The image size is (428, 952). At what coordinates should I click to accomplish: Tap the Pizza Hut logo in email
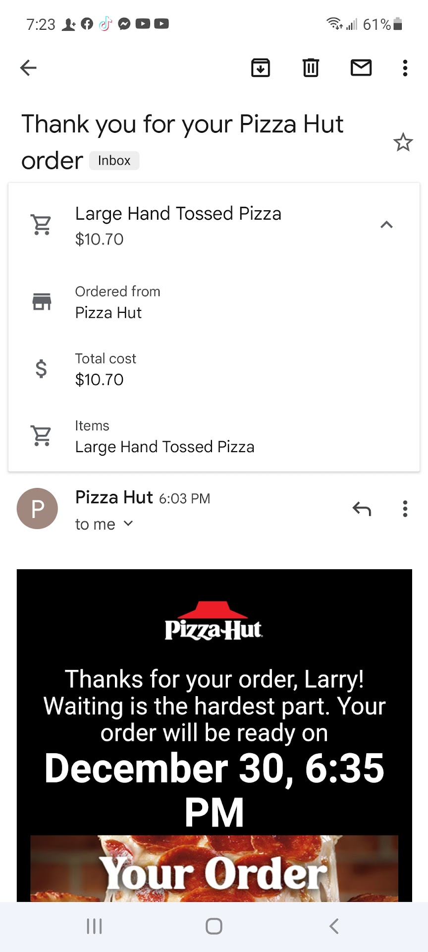pyautogui.click(x=214, y=621)
